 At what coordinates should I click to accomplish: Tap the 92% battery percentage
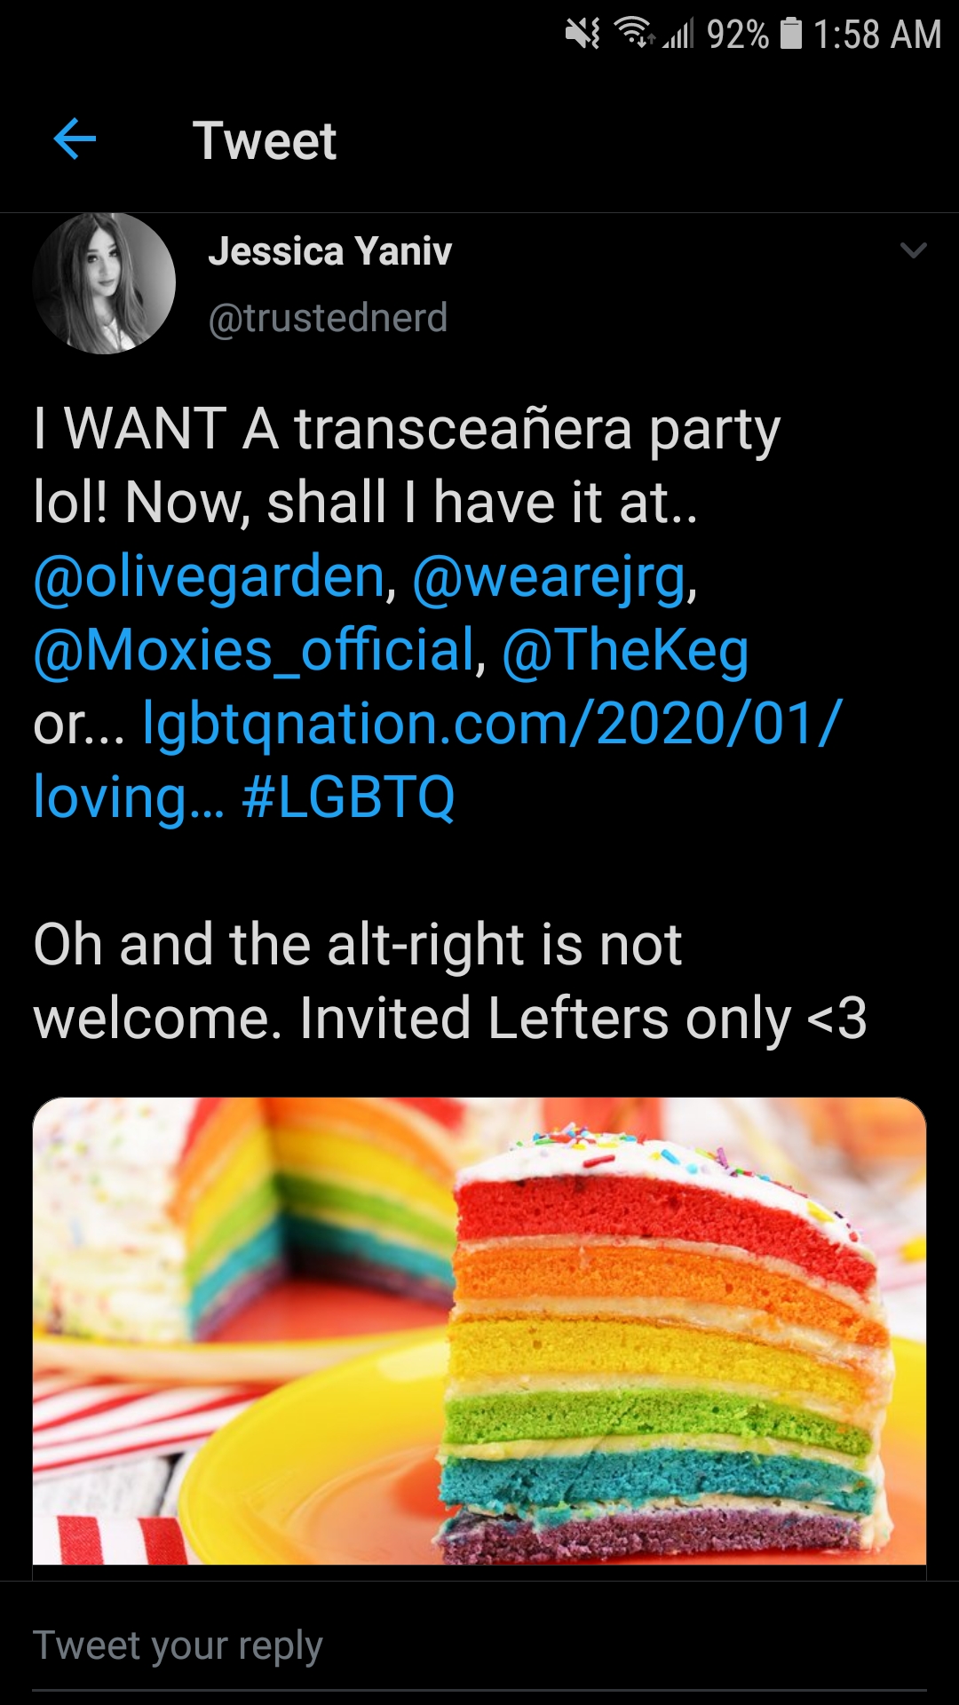point(738,35)
